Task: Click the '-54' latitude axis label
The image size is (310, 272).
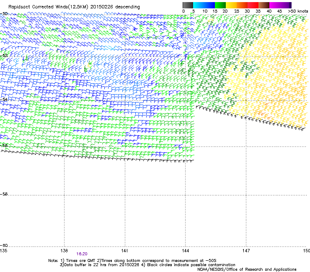Action: [x=4, y=99]
